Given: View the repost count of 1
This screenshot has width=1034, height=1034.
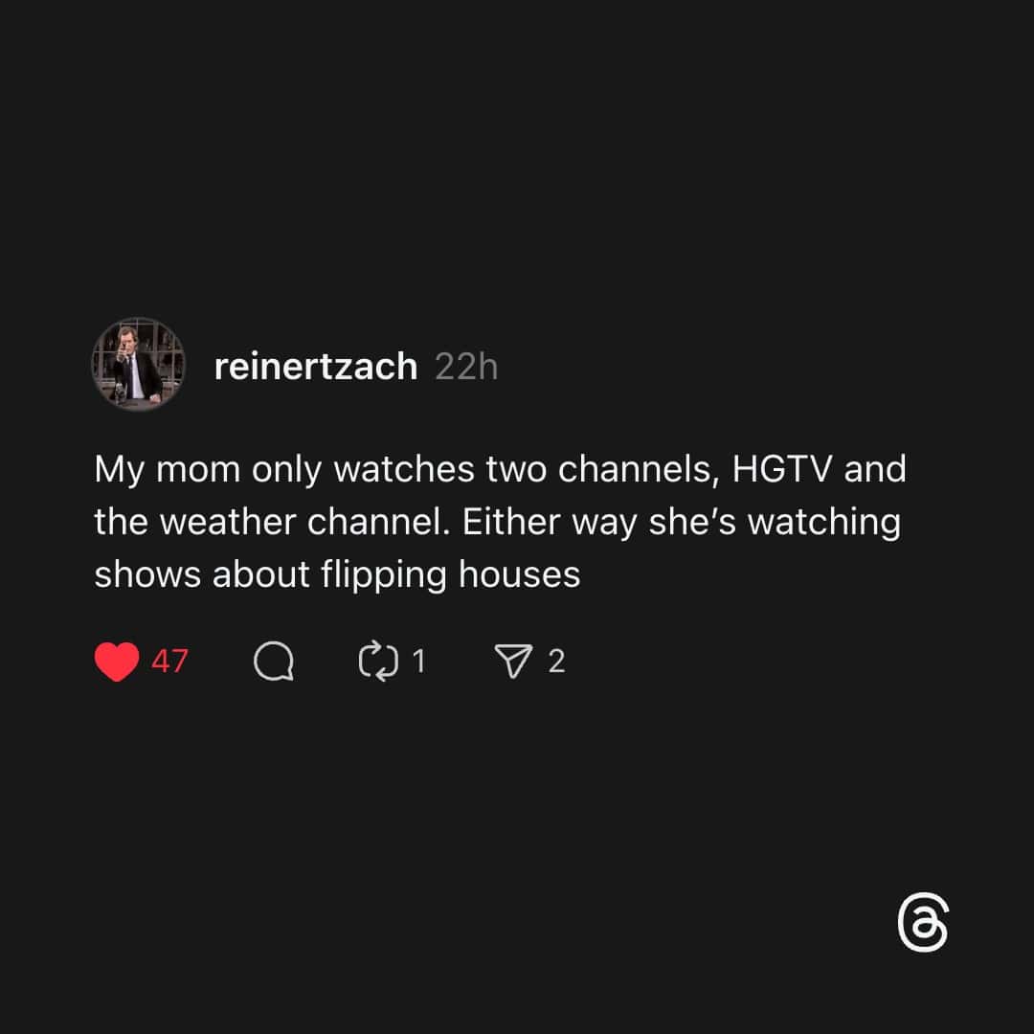Looking at the screenshot, I should click(418, 661).
